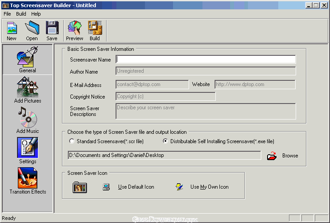Focus the Screensaver Name field
This screenshot has width=330, height=223.
click(206, 59)
